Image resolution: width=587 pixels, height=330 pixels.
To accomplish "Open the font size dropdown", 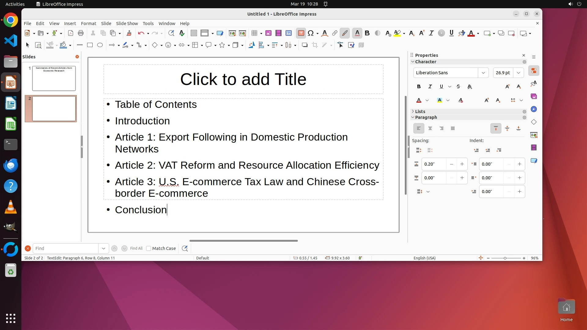I will (x=519, y=73).
